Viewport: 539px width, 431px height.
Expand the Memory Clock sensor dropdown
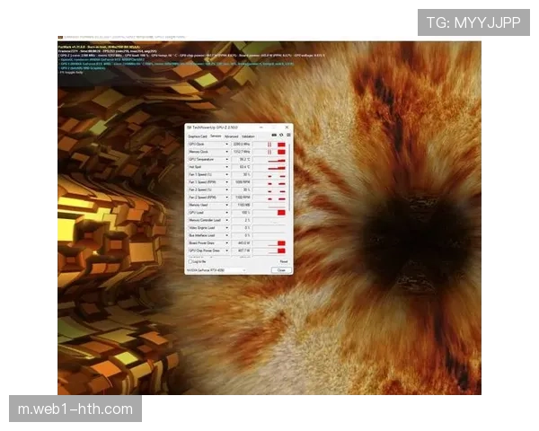pos(226,152)
